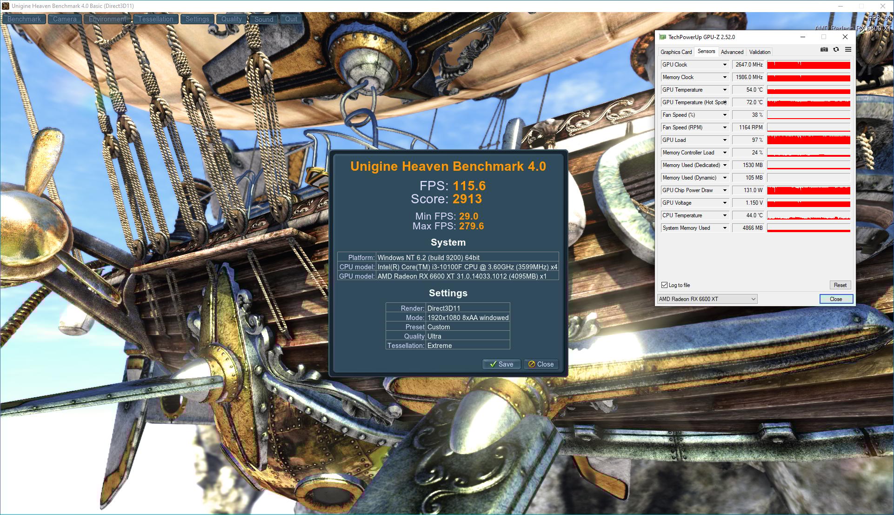The width and height of the screenshot is (894, 515).
Task: Click the GPU-Z screenshot camera icon
Action: click(824, 49)
